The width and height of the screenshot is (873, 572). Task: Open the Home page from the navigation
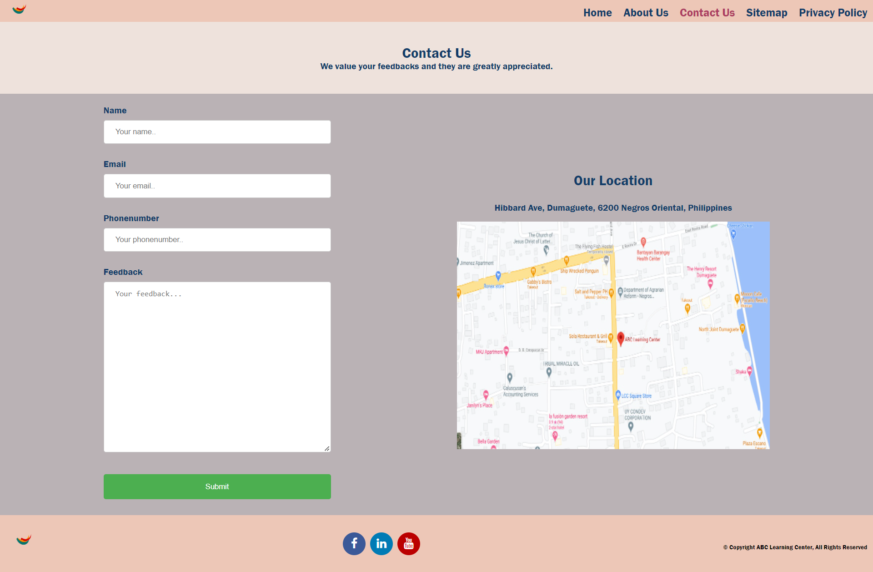[x=597, y=13]
